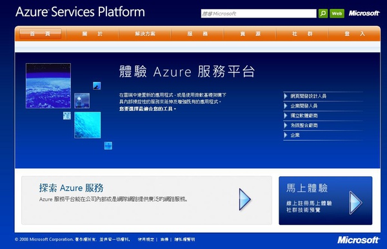The width and height of the screenshot is (387, 249).
Task: Open the 企業 audience link
Action: pos(295,135)
